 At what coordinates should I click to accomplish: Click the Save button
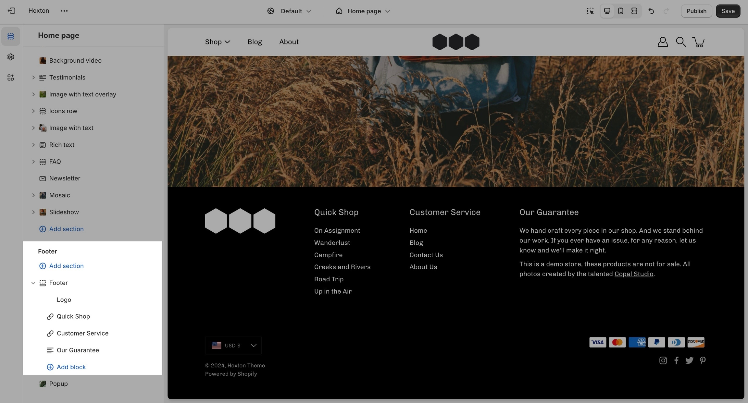click(x=728, y=11)
